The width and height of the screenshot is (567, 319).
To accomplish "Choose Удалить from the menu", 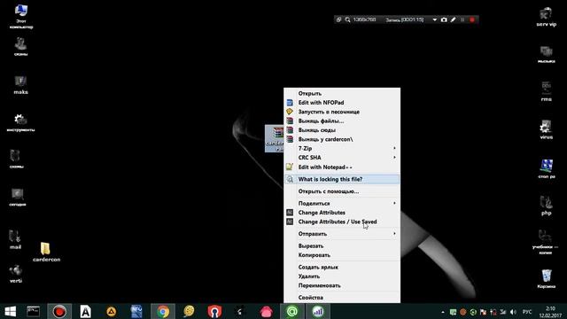I will coord(342,276).
